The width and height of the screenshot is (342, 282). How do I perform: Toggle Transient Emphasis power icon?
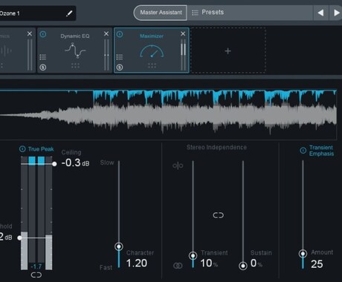(303, 151)
